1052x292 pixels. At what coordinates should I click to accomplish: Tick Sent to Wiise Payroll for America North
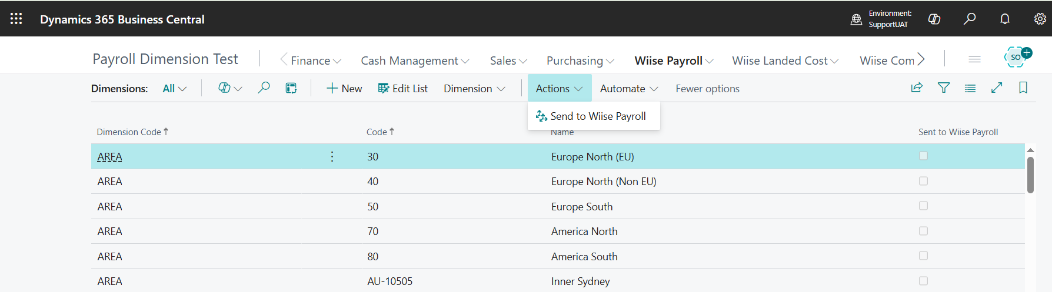[923, 231]
